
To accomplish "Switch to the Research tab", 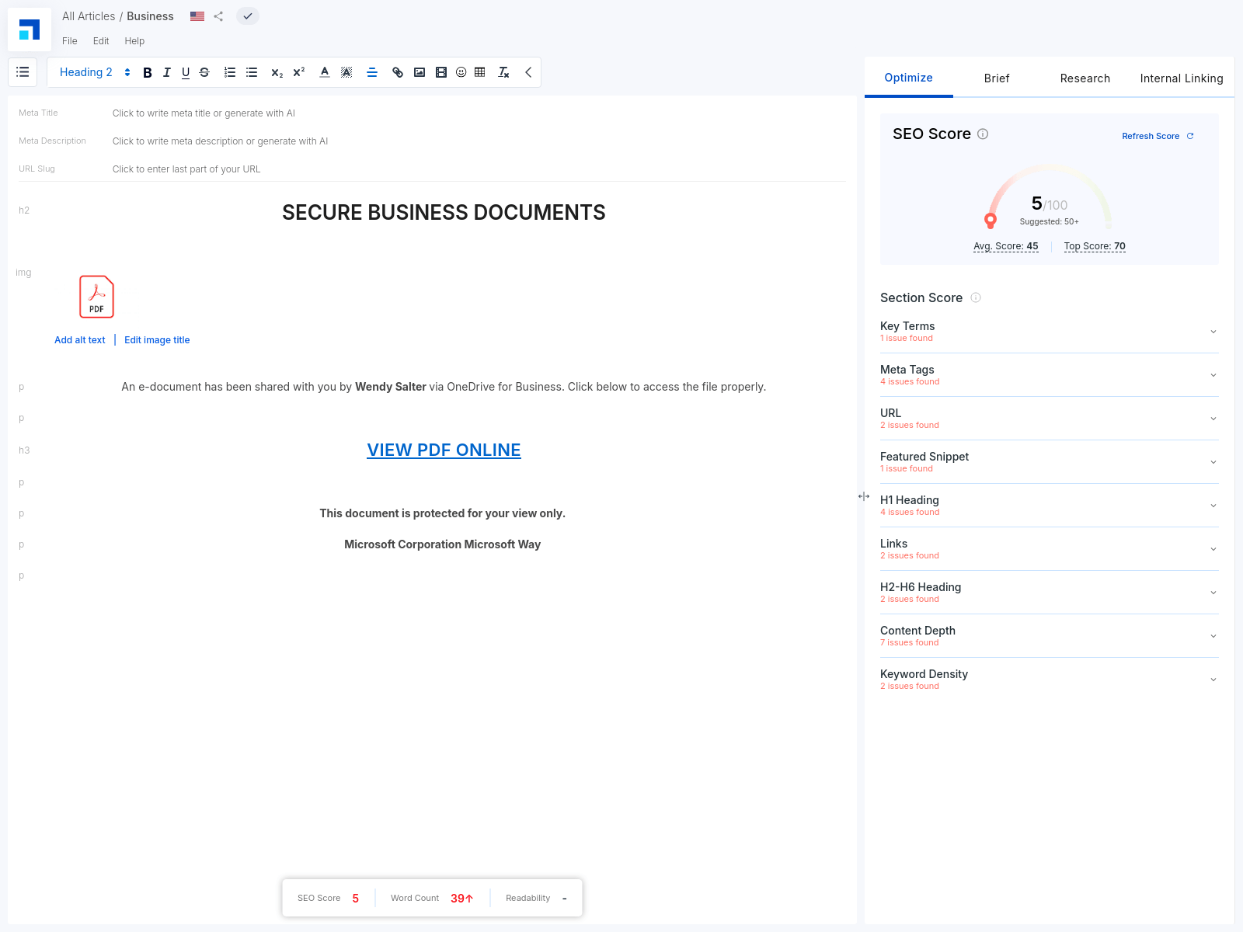I will click(1085, 78).
